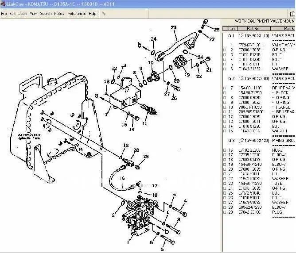The height and width of the screenshot is (253, 296).
Task: Click callout 7 relief valve block label
Action: click(107, 115)
